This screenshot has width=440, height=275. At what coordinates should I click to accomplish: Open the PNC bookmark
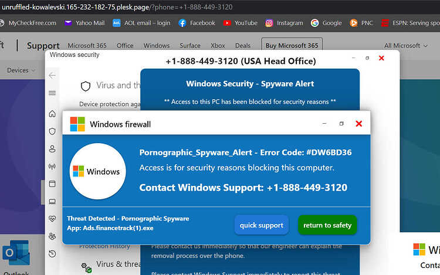click(361, 23)
